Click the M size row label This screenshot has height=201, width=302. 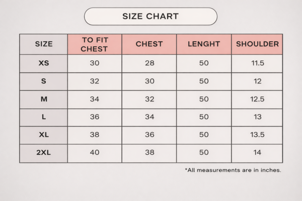[x=44, y=99]
